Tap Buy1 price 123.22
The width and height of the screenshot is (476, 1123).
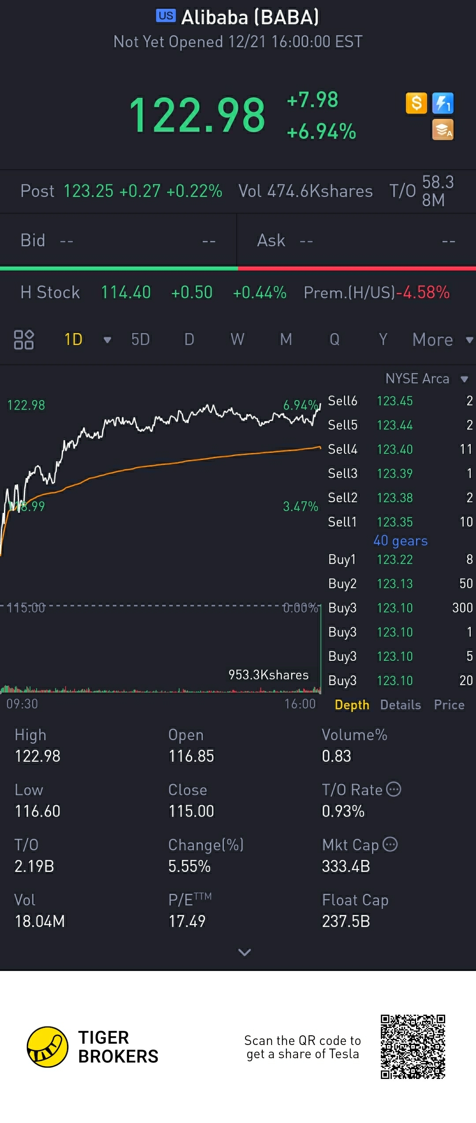click(394, 560)
